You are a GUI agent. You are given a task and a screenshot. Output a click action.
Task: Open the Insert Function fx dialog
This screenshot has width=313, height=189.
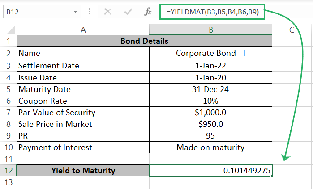point(148,12)
